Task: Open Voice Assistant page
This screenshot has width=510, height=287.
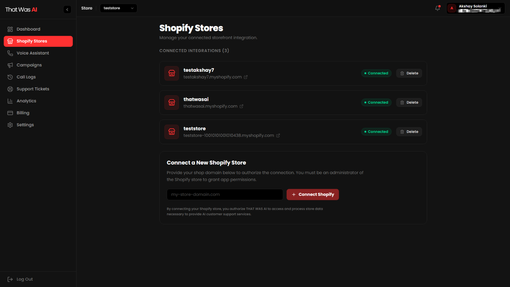Action: coord(38,53)
